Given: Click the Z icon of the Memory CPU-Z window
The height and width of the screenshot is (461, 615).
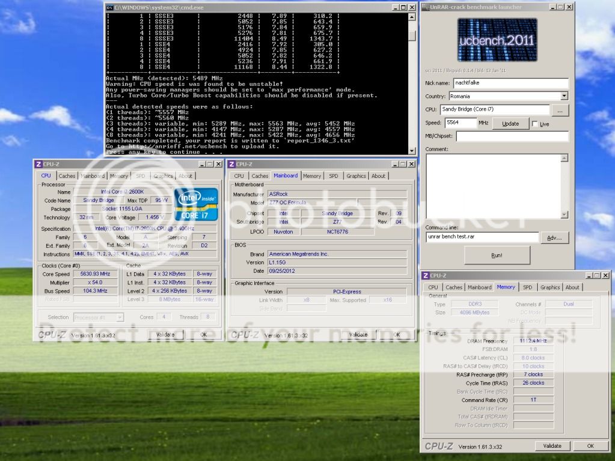Looking at the screenshot, I should pyautogui.click(x=426, y=275).
